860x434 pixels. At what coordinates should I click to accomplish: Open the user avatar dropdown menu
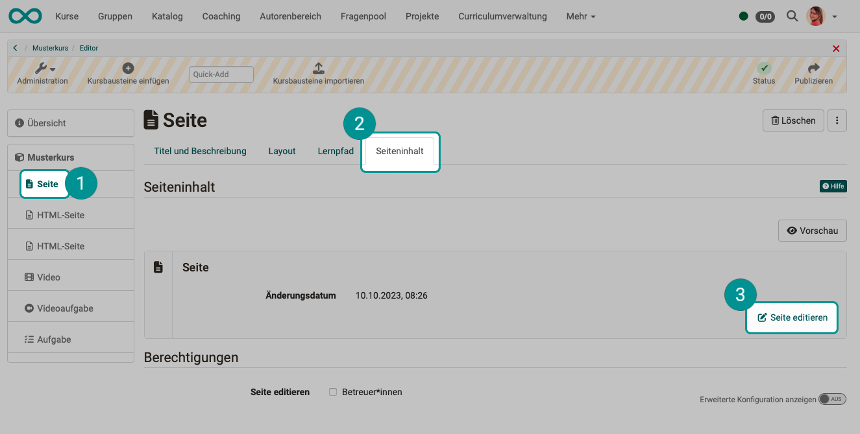point(822,16)
